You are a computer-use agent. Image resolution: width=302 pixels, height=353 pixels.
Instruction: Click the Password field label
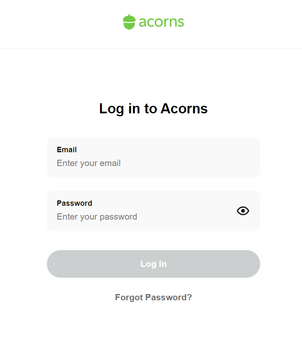[74, 203]
